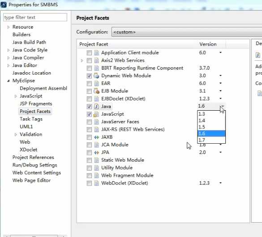Viewport: 262px width, 237px height.
Task: Click the JPA arrows icon
Action: click(x=96, y=152)
